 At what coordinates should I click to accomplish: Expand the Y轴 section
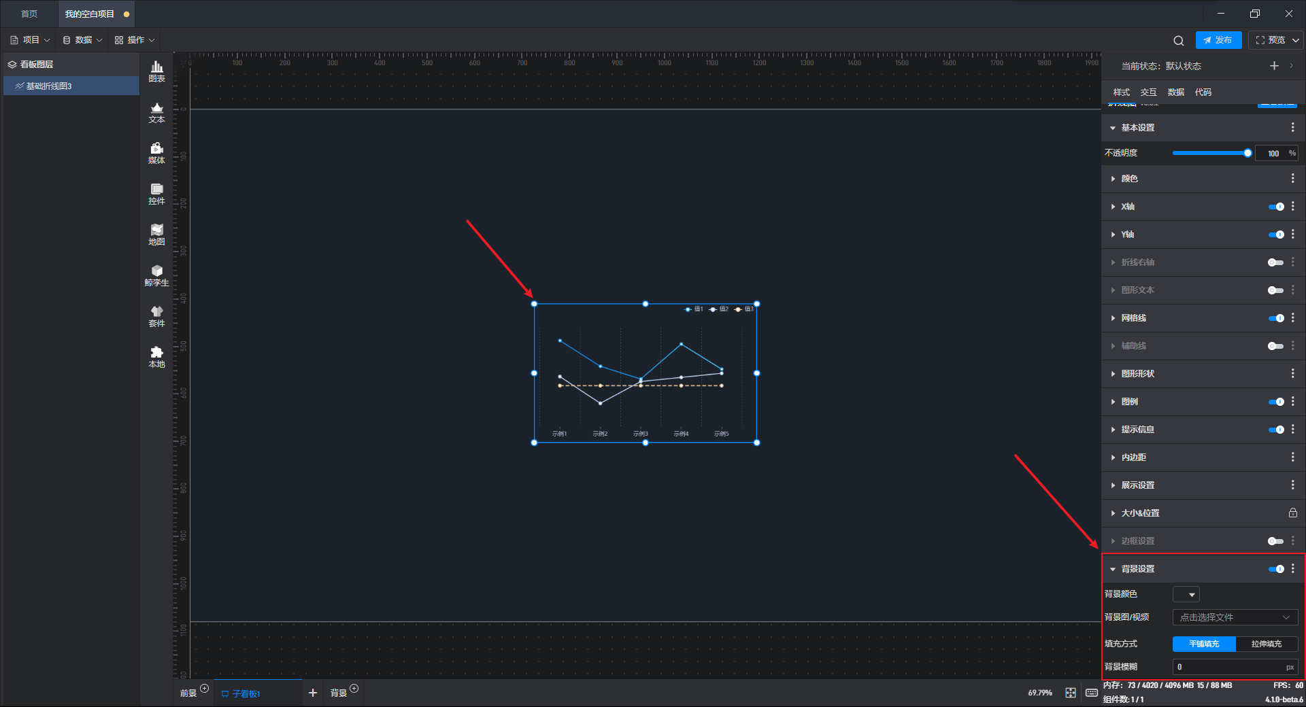coord(1113,235)
